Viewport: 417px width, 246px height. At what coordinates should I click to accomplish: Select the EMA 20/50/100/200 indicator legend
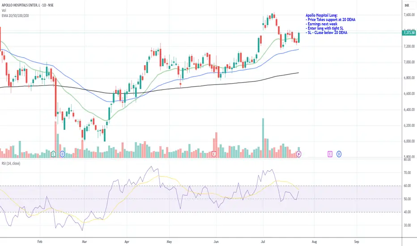coord(15,16)
